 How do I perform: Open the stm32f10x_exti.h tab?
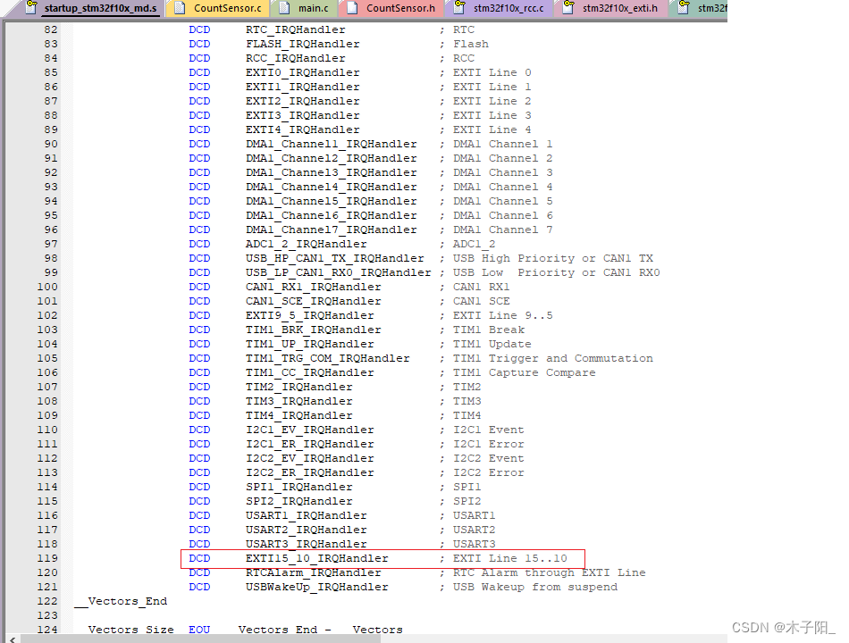pos(611,8)
